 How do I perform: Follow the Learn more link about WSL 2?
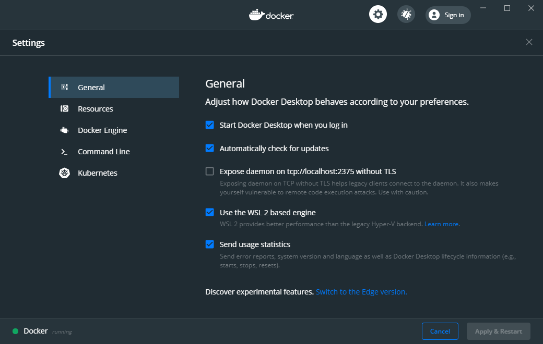[x=442, y=224]
